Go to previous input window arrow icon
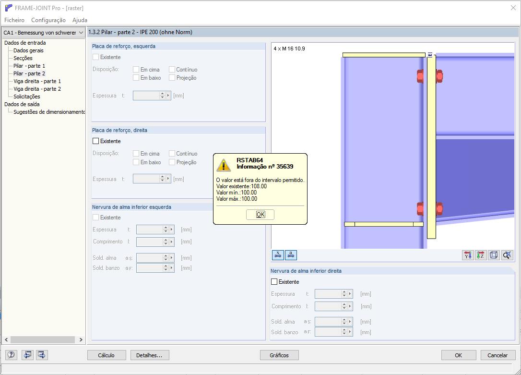521x375 pixels. (27, 355)
